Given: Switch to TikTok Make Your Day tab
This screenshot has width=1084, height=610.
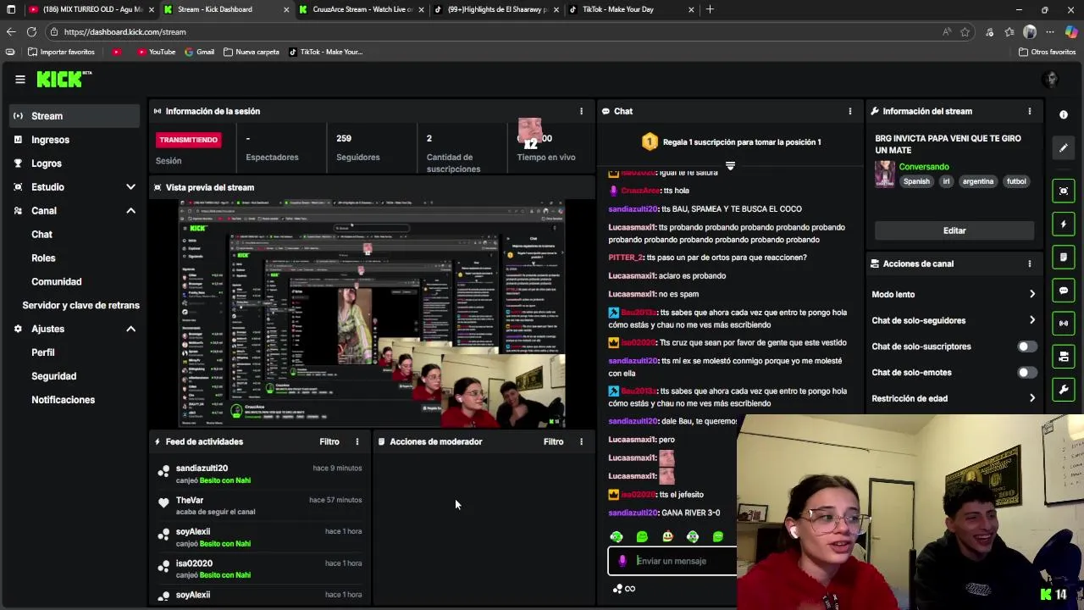Looking at the screenshot, I should click(631, 9).
